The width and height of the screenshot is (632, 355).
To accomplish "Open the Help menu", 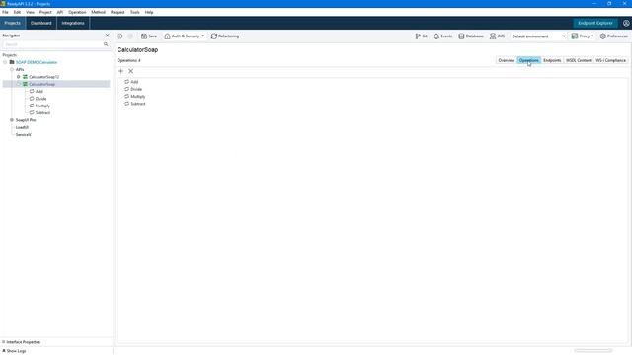I will pos(149,12).
